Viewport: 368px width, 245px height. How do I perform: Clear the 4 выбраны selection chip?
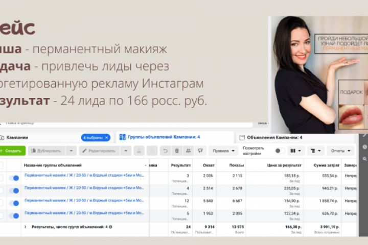point(106,138)
